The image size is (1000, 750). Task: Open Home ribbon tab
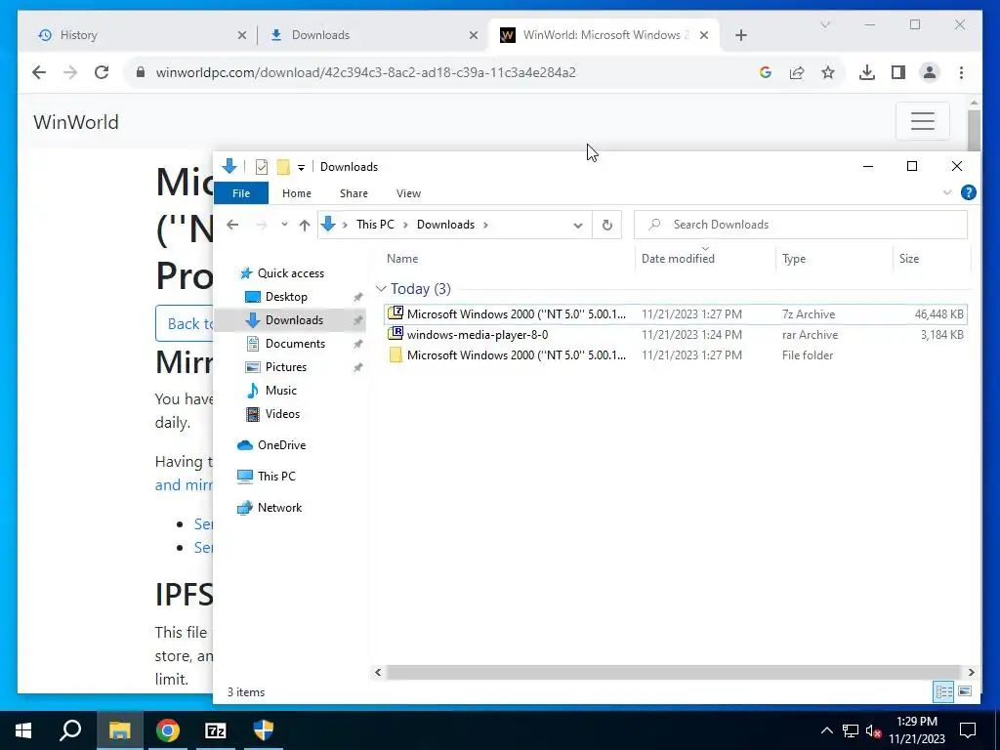tap(297, 193)
